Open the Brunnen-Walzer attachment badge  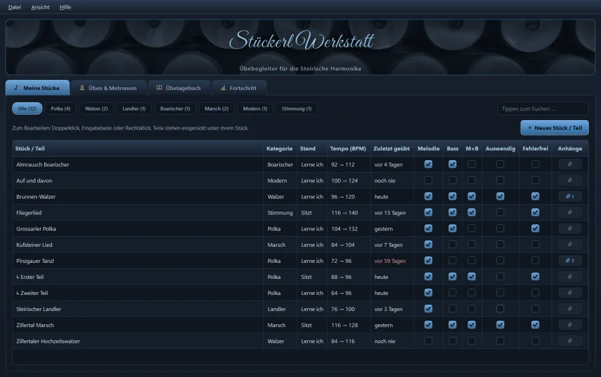(x=570, y=197)
